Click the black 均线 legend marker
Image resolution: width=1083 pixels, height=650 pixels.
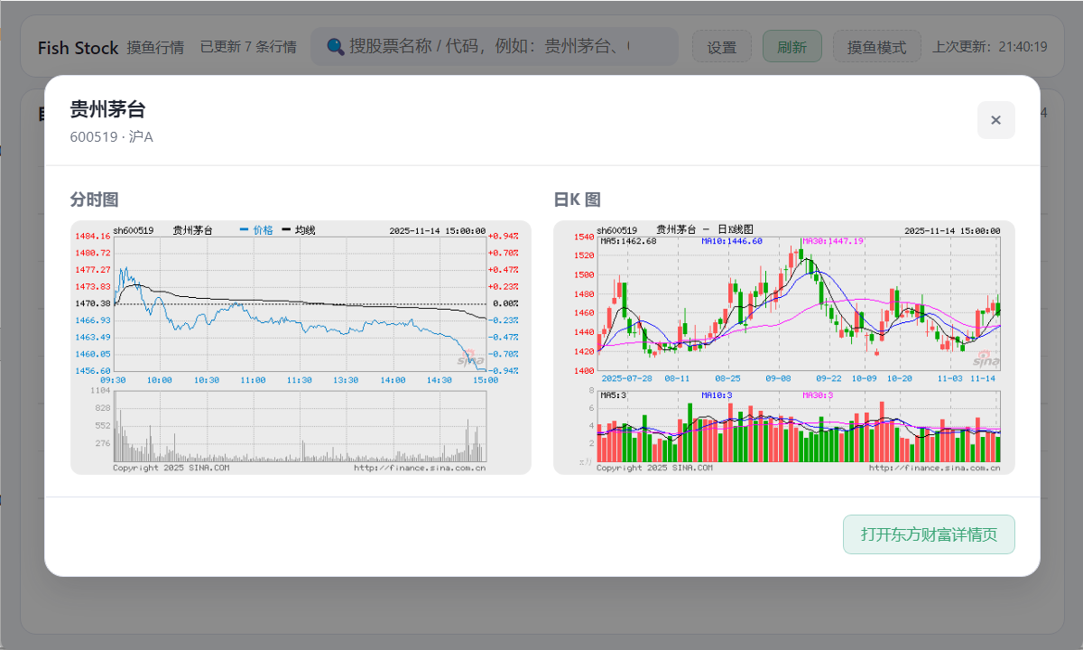pos(288,230)
